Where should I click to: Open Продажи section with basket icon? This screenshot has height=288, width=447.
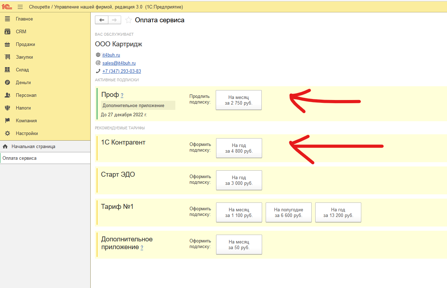[x=25, y=44]
